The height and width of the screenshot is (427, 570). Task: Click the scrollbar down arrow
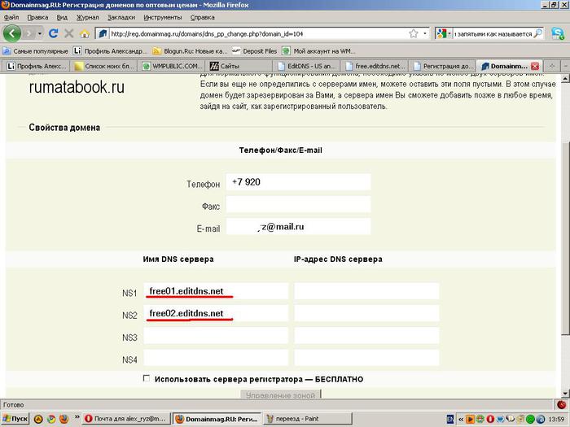(x=565, y=394)
